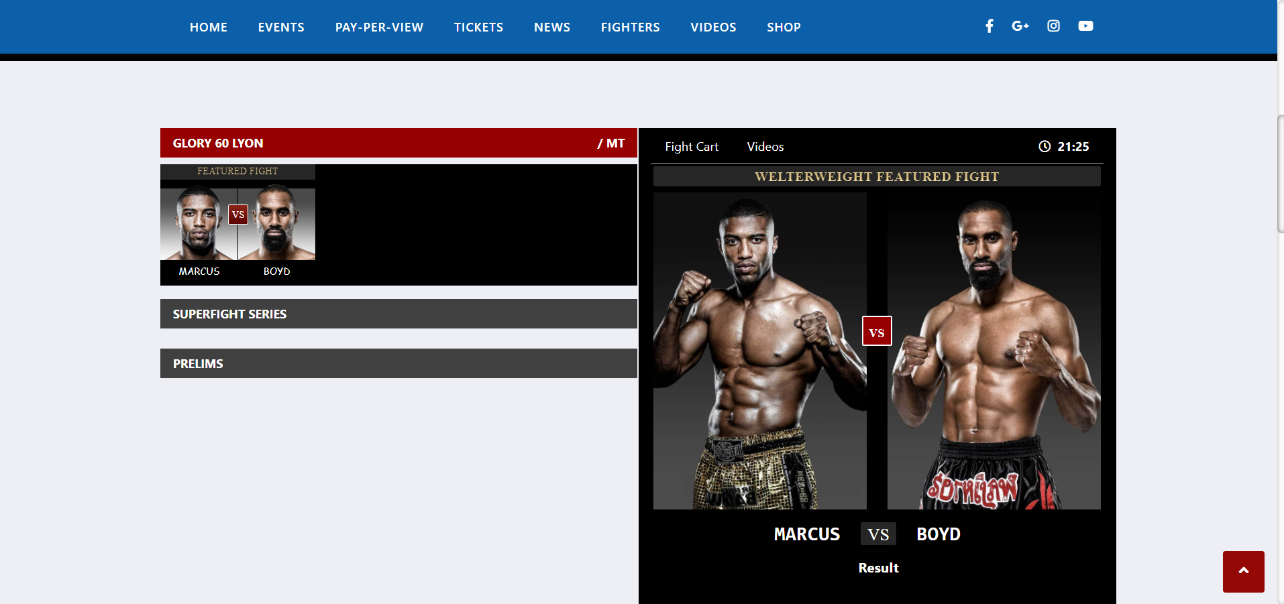This screenshot has width=1284, height=604.
Task: Open the YouTube social icon
Action: tap(1085, 26)
